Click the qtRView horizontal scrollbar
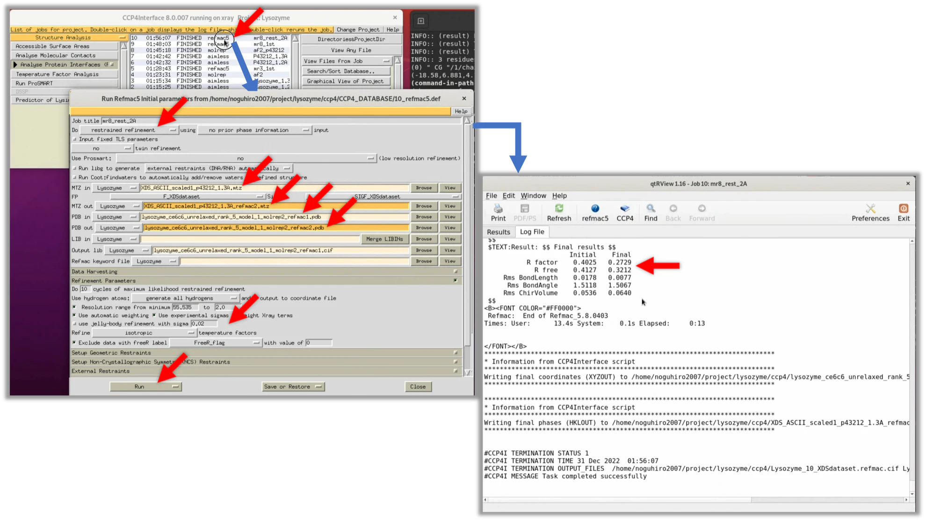The image size is (926, 521). pos(697,500)
